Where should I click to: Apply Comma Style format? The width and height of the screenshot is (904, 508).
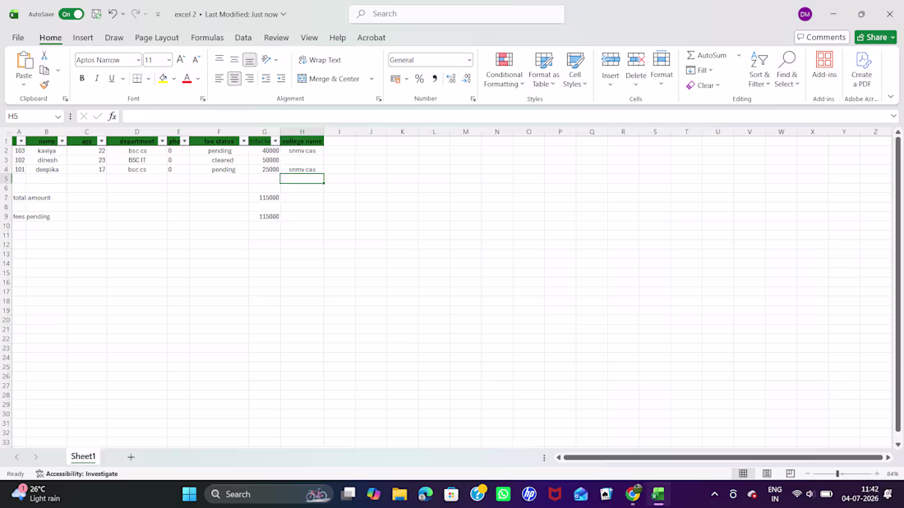coord(435,79)
